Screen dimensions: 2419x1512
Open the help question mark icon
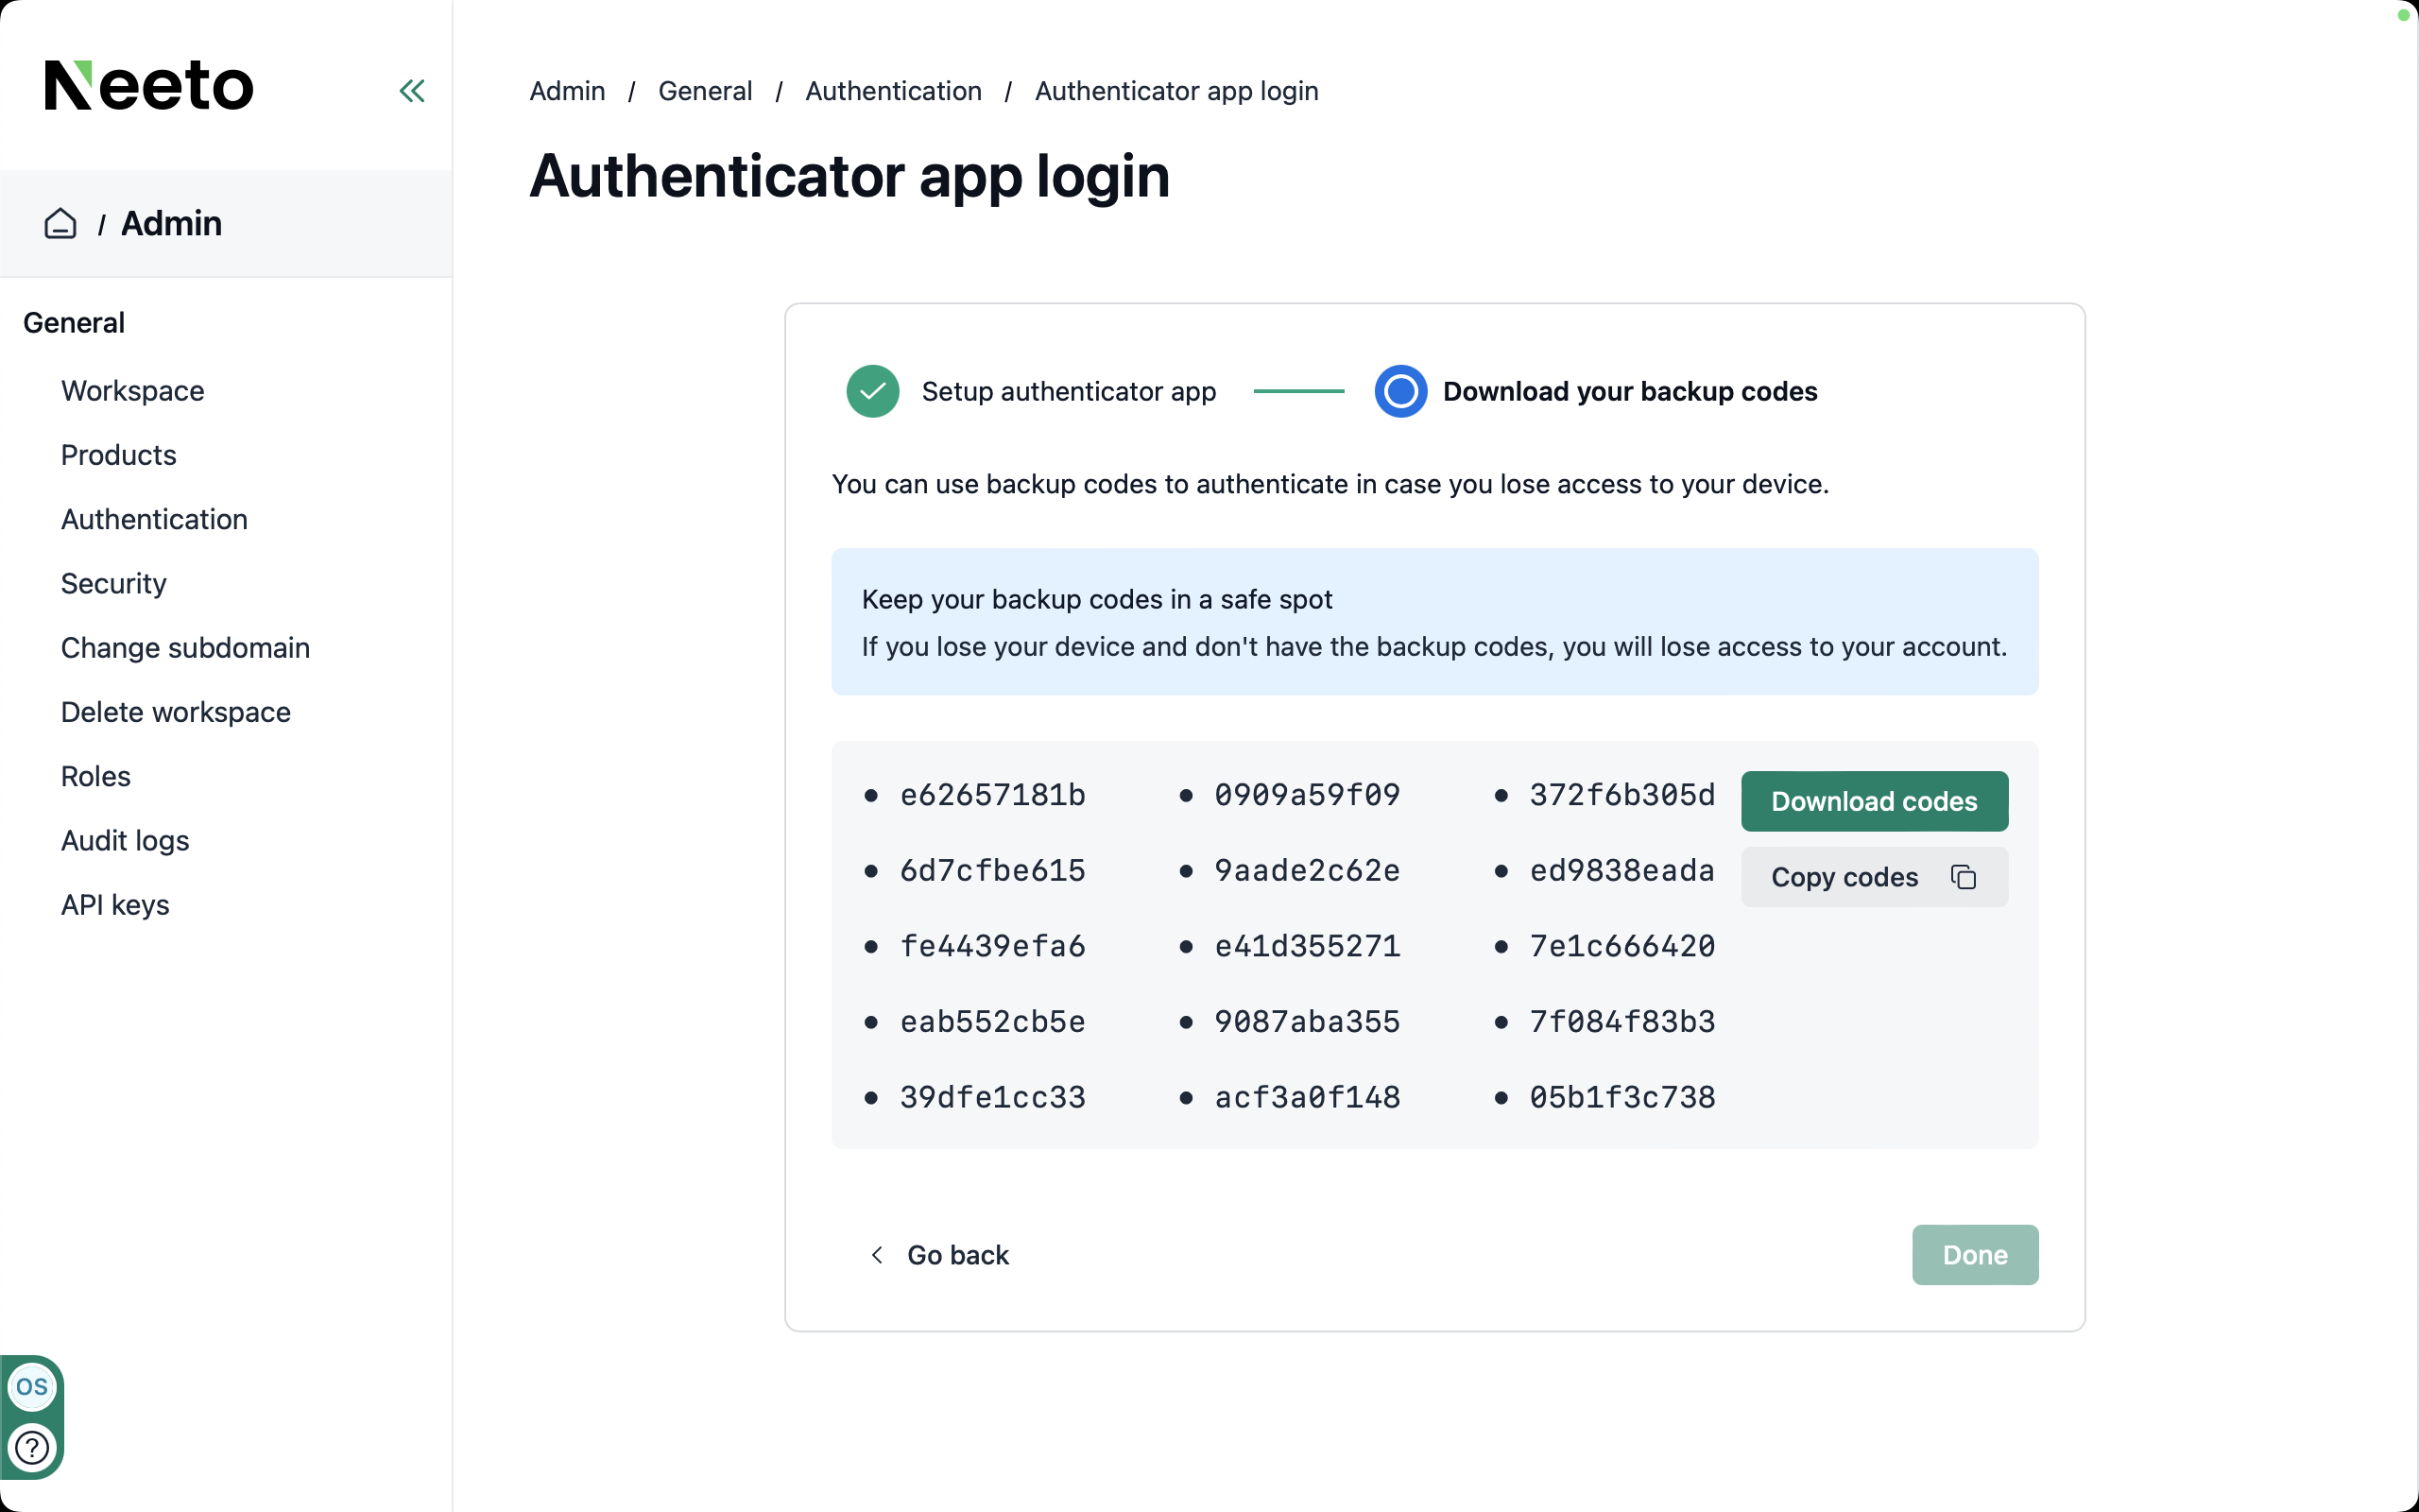(x=32, y=1447)
